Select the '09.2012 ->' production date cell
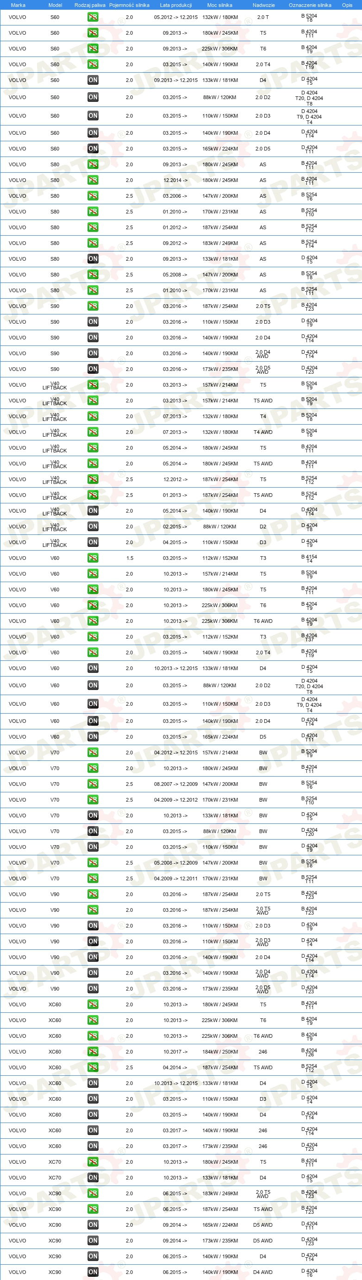 pyautogui.click(x=175, y=243)
